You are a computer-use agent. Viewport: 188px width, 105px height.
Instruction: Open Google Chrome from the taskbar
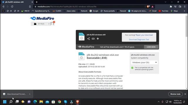click(x=59, y=102)
